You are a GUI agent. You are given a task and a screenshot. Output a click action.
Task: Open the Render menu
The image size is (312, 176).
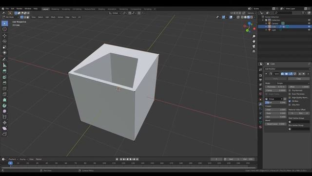pyautogui.click(x=19, y=9)
